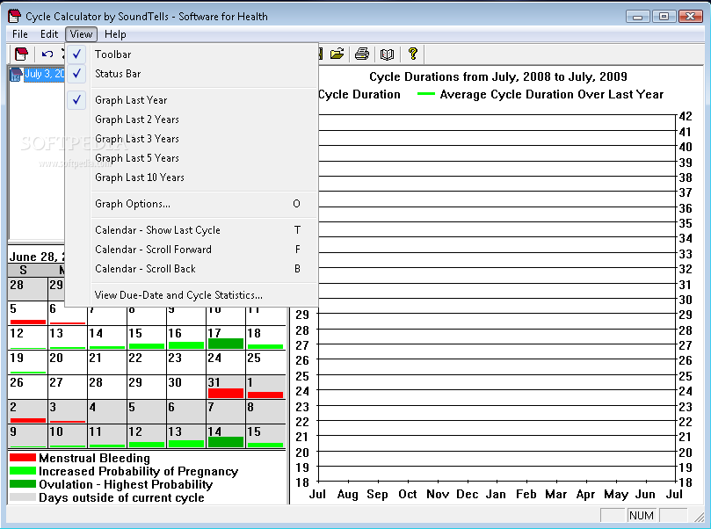Click the Jan label on graph axis
The width and height of the screenshot is (711, 529).
tap(496, 494)
